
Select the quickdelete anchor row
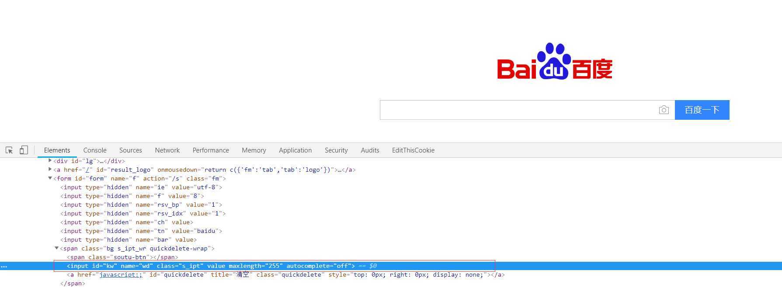[286, 274]
